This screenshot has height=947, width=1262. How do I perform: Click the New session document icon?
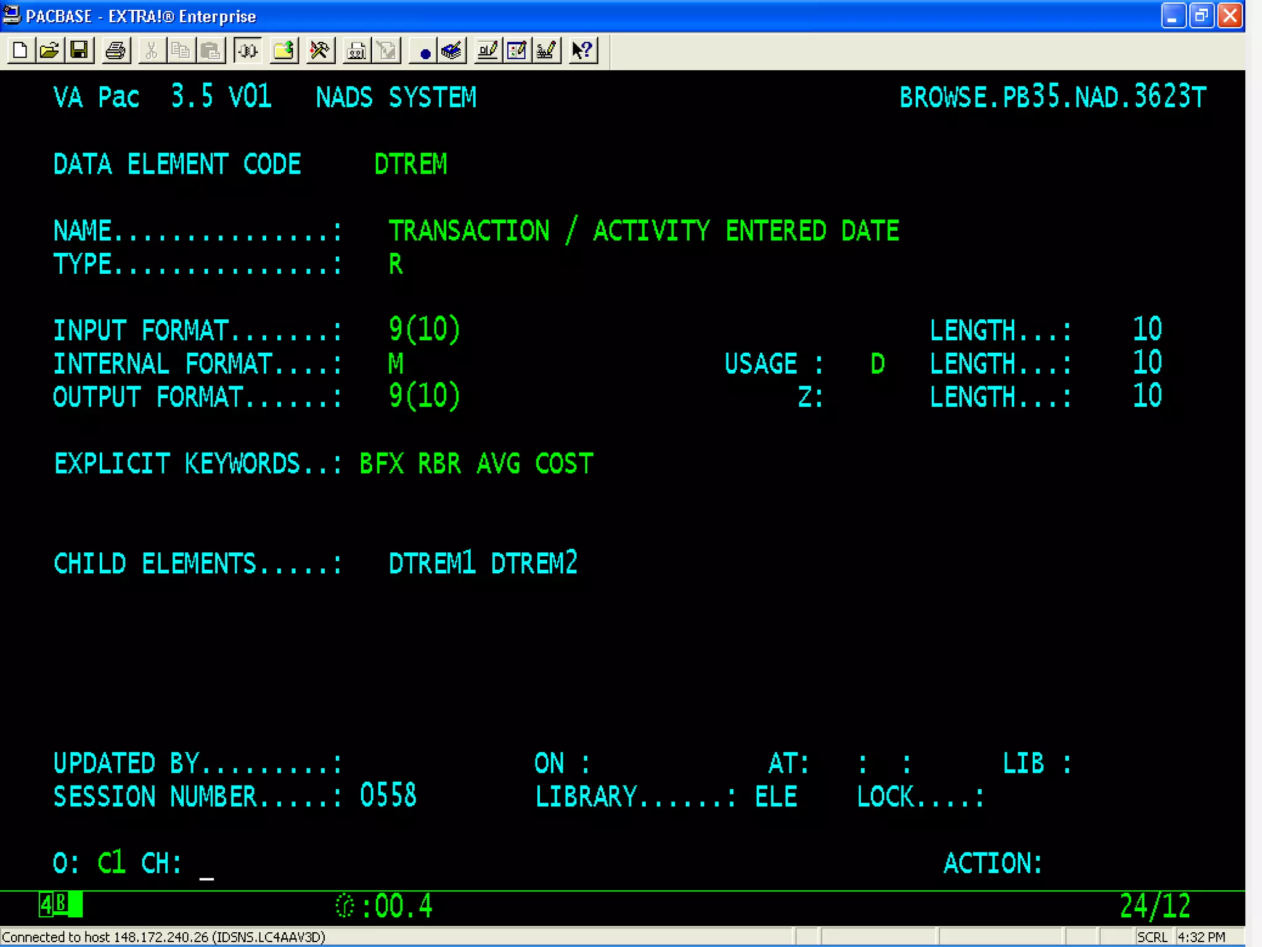[x=19, y=51]
